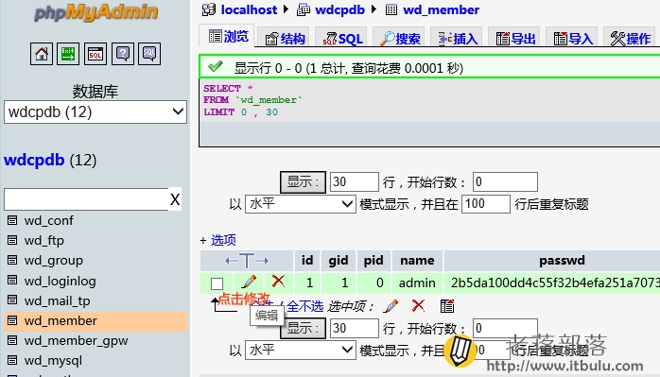The width and height of the screenshot is (660, 377).
Task: Open the upper 水平 display mode dropdown
Action: point(301,204)
